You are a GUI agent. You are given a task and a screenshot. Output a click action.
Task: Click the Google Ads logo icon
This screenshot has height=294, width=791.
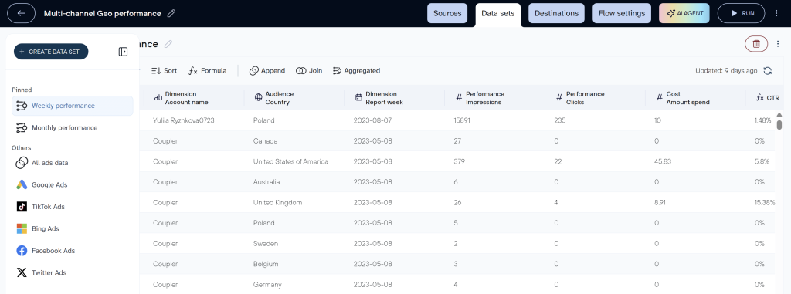[x=22, y=184]
